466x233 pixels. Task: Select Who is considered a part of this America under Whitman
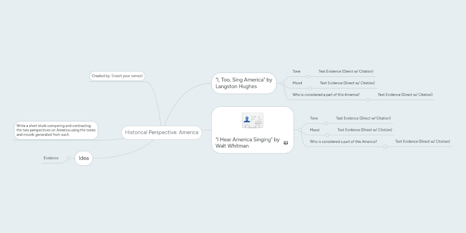343,141
